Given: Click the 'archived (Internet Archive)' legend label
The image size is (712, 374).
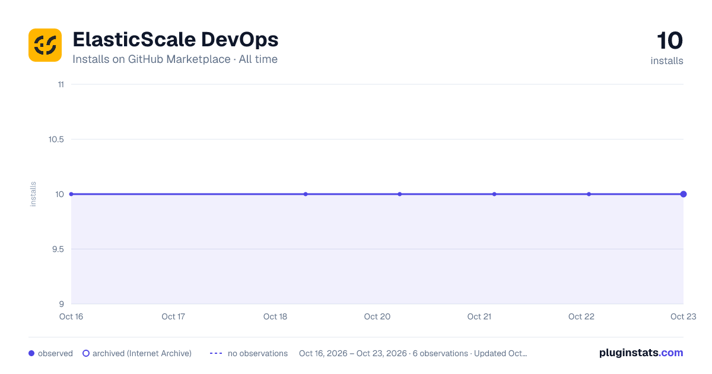Looking at the screenshot, I should click(142, 353).
